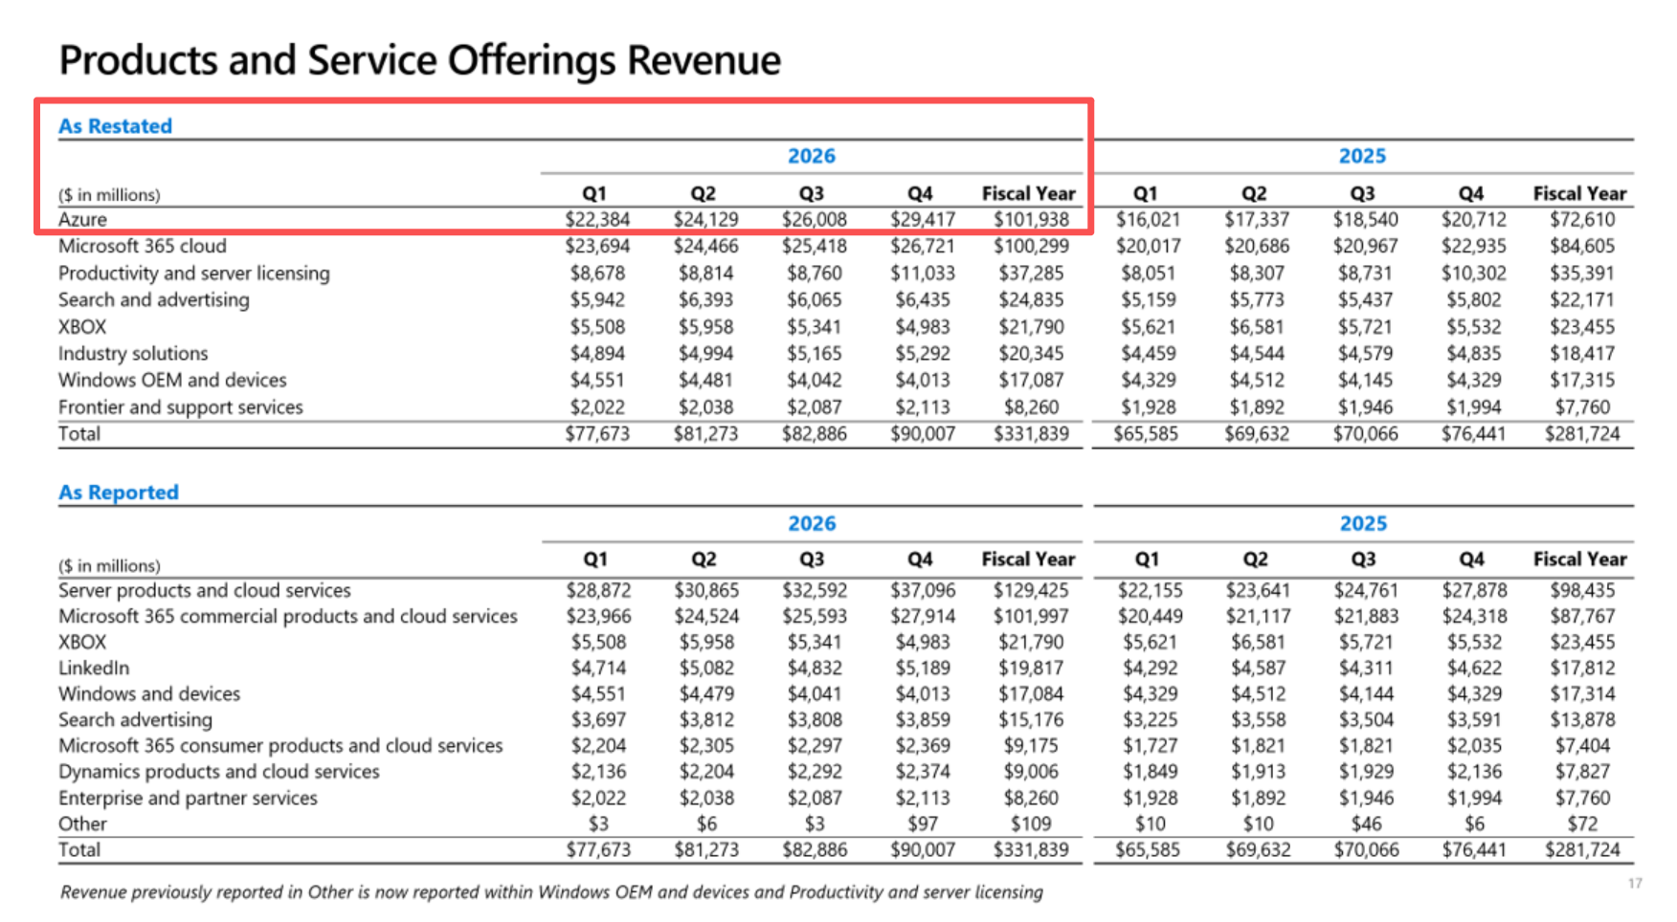Select Other fiscal 2025 value $72
1677x922 pixels.
(1582, 824)
